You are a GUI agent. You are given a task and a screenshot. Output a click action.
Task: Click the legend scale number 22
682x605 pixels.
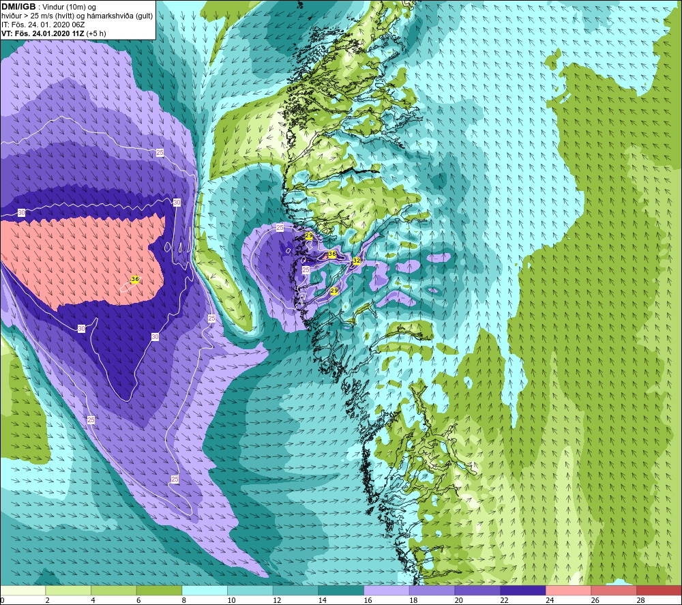coord(504,600)
